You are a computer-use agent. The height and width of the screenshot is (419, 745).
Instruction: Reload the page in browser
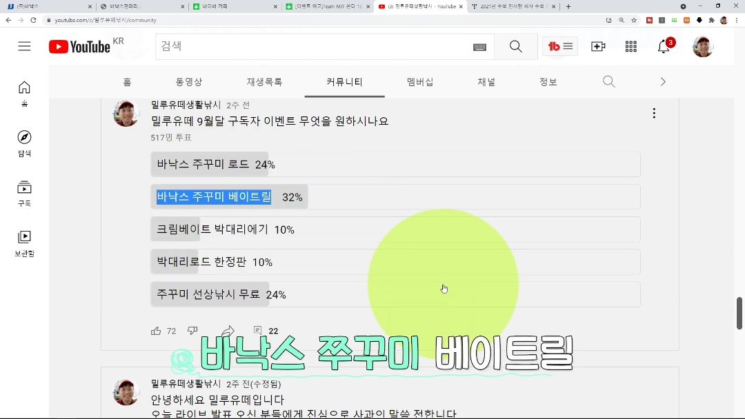33,20
